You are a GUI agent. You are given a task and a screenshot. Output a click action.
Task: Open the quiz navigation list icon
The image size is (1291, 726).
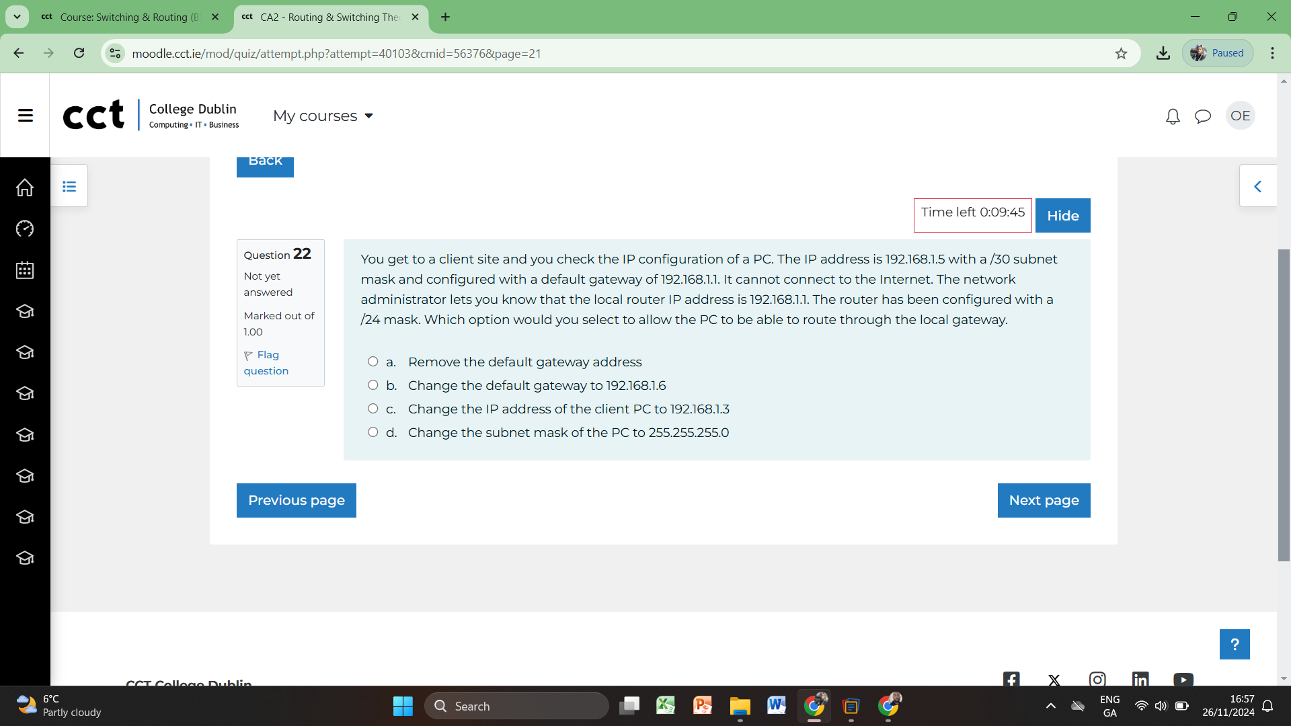(x=69, y=186)
